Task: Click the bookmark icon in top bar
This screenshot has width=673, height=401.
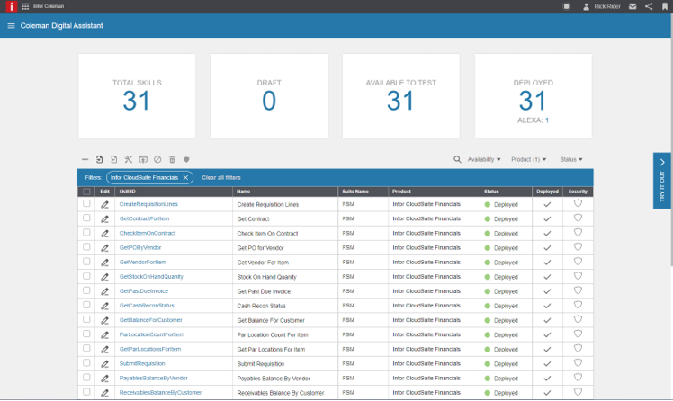Action: pos(665,6)
